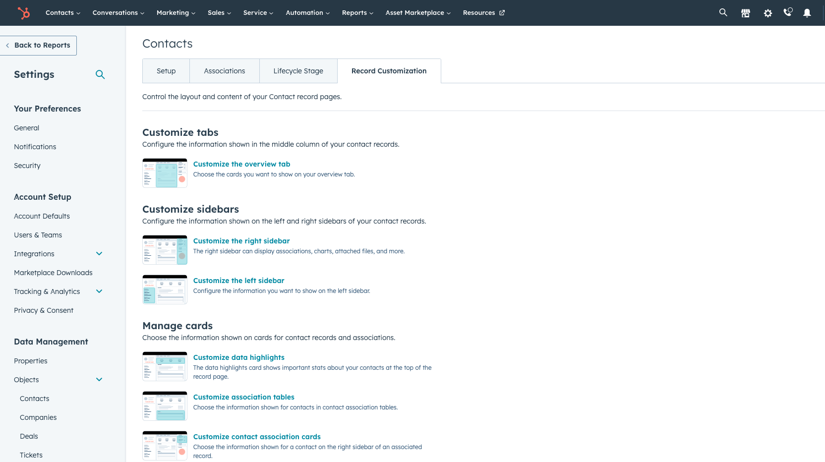Click the data highlights layout thumbnail
Viewport: 825px width, 462px height.
point(165,366)
